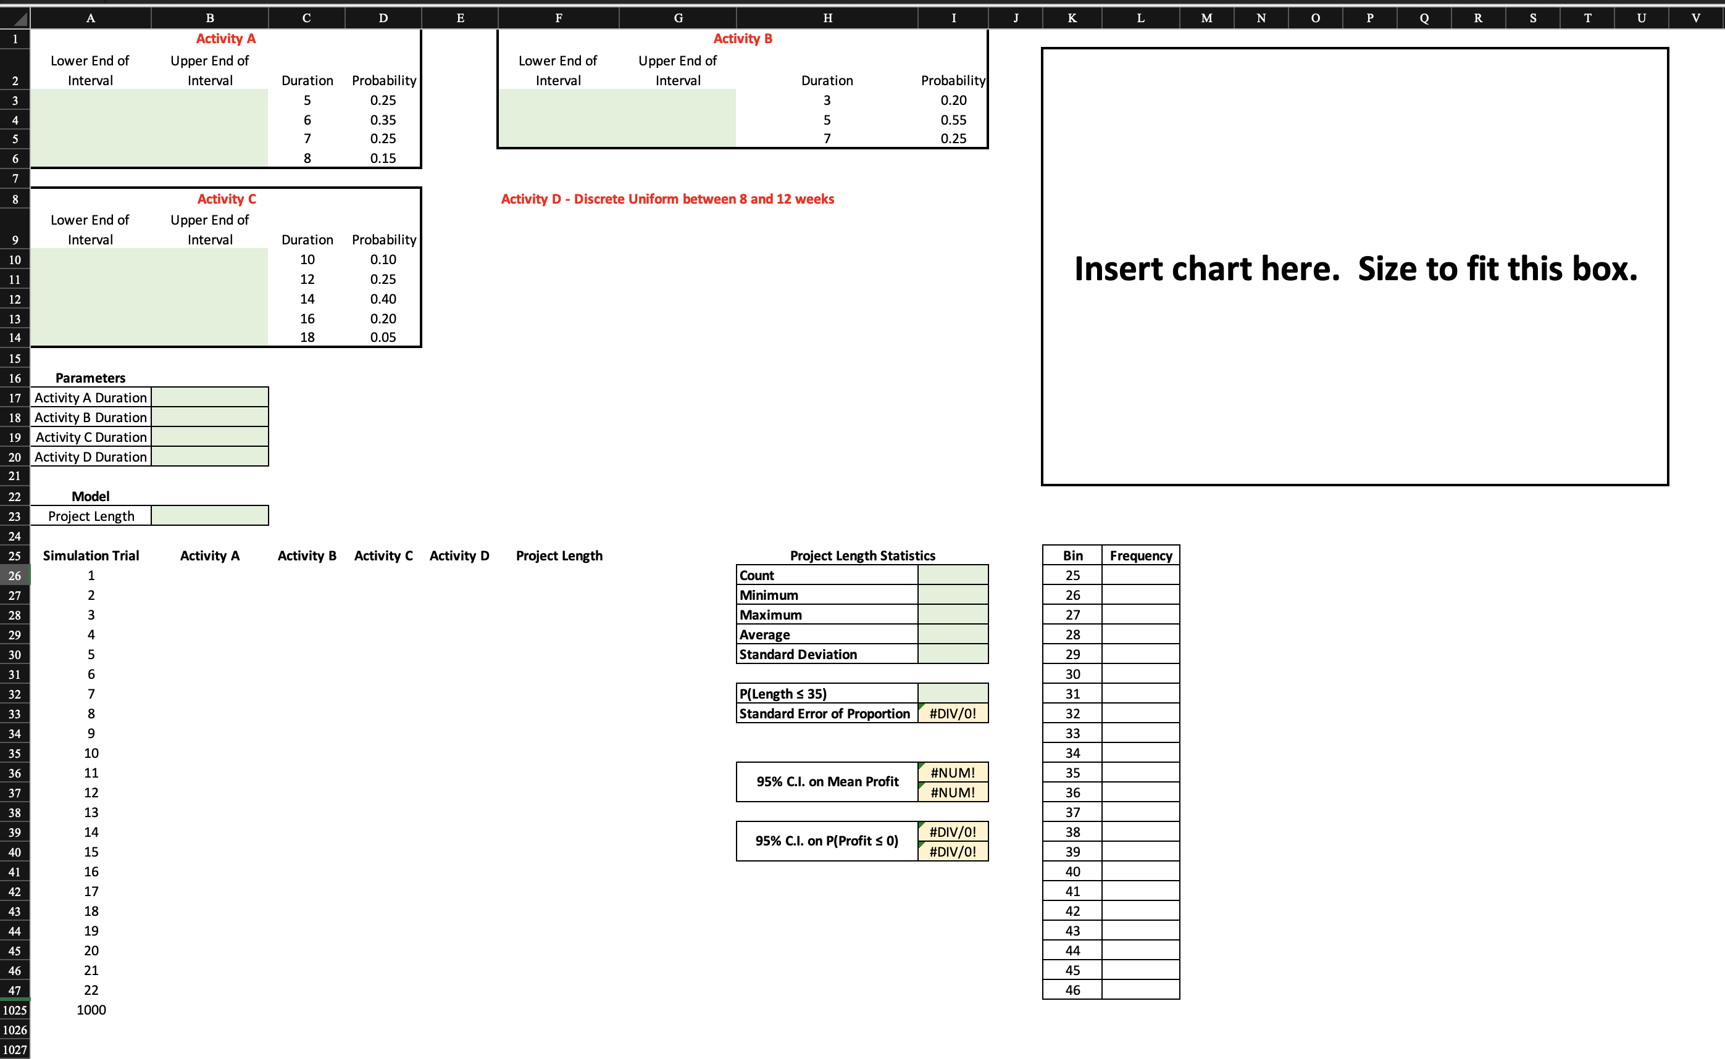Select Activity B Duration 5 cell
The height and width of the screenshot is (1059, 1725).
click(827, 120)
